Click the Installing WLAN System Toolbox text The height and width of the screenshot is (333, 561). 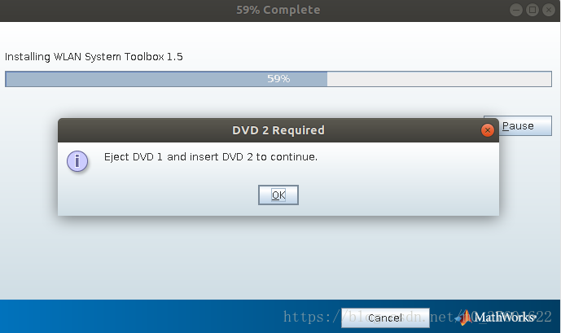click(94, 57)
